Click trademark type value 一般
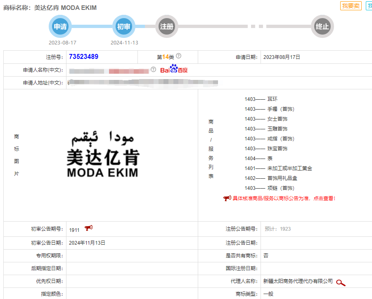 [x=268, y=294]
